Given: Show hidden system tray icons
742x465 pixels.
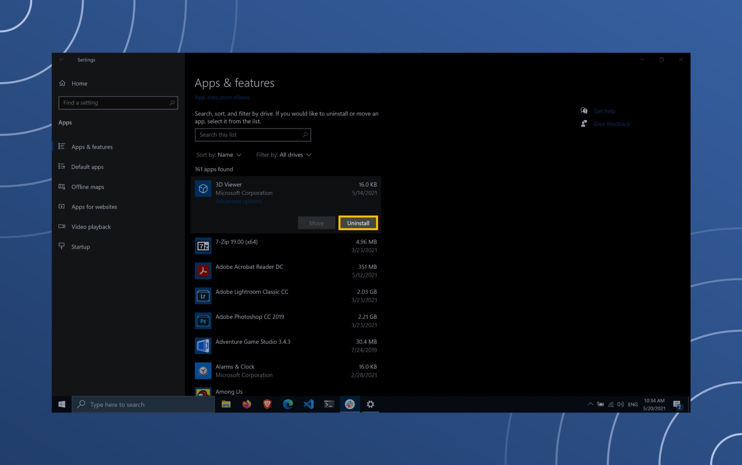Looking at the screenshot, I should tap(590, 405).
